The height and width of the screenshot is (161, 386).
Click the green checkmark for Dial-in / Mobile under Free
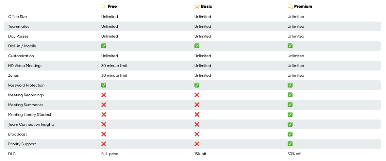tap(104, 46)
